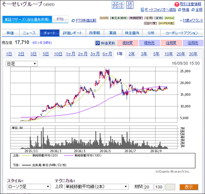Open the 業績 tab
The image size is (205, 194).
(113, 33)
